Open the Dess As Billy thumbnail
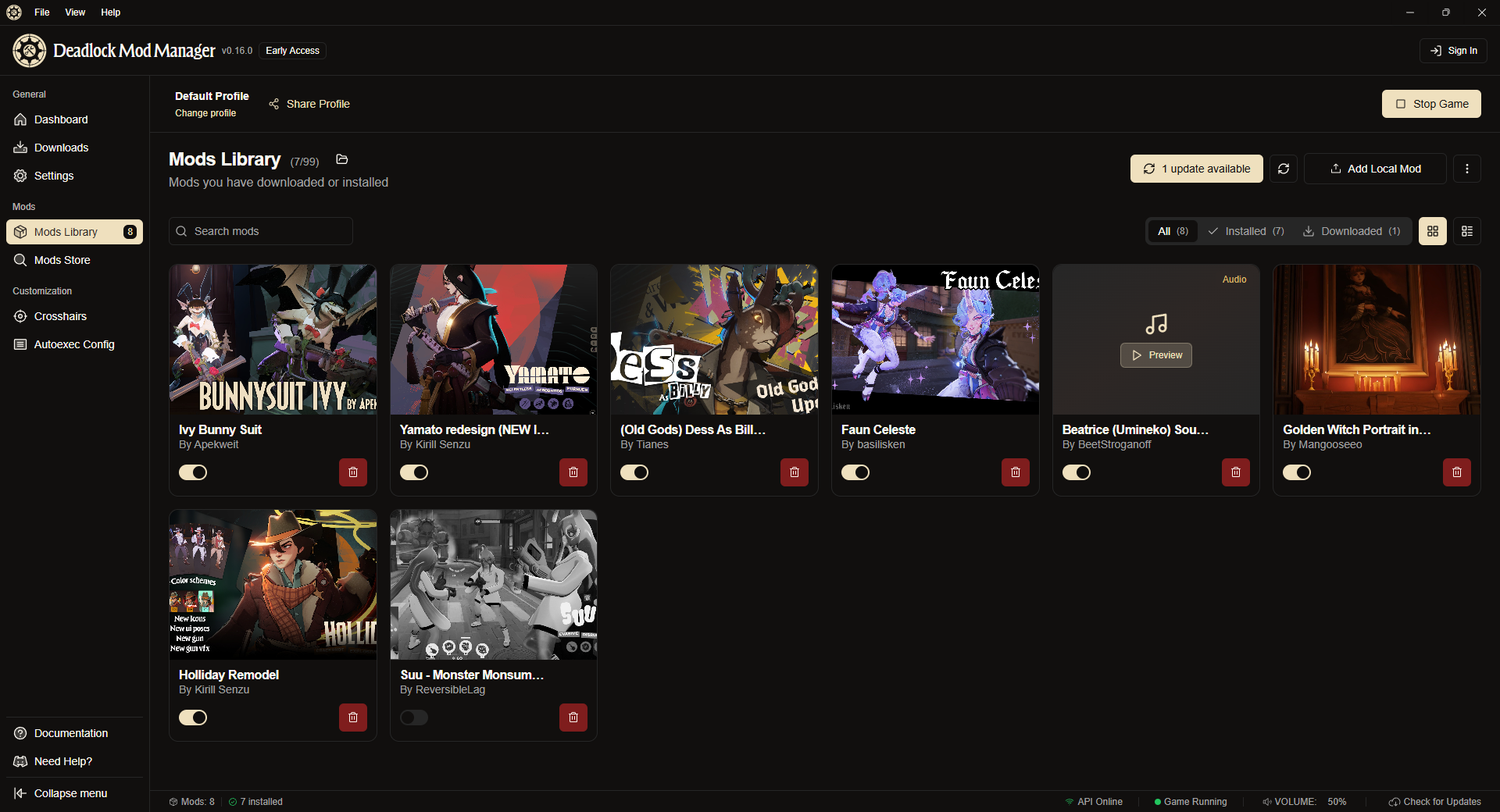 [715, 340]
